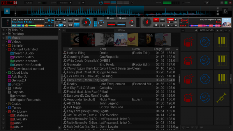Increase the deck A loop length
Viewport: 233px width, 131px height.
pyautogui.click(x=65, y=26)
